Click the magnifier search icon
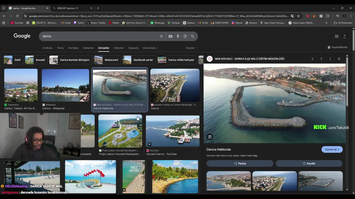Viewport: 355px width, 199px height. [192, 36]
